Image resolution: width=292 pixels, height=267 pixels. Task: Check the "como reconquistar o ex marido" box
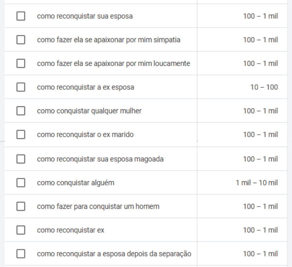coord(21,134)
